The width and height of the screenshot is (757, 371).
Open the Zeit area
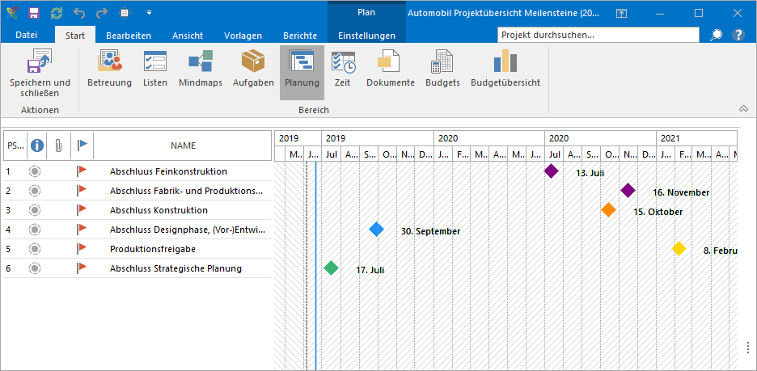343,69
